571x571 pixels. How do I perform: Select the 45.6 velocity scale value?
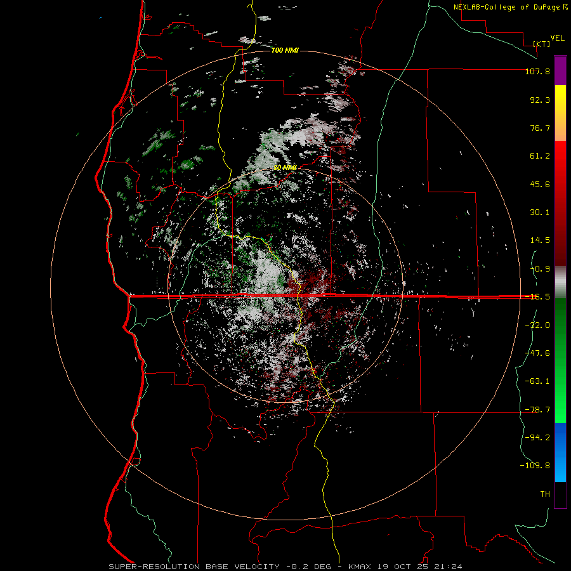click(540, 184)
